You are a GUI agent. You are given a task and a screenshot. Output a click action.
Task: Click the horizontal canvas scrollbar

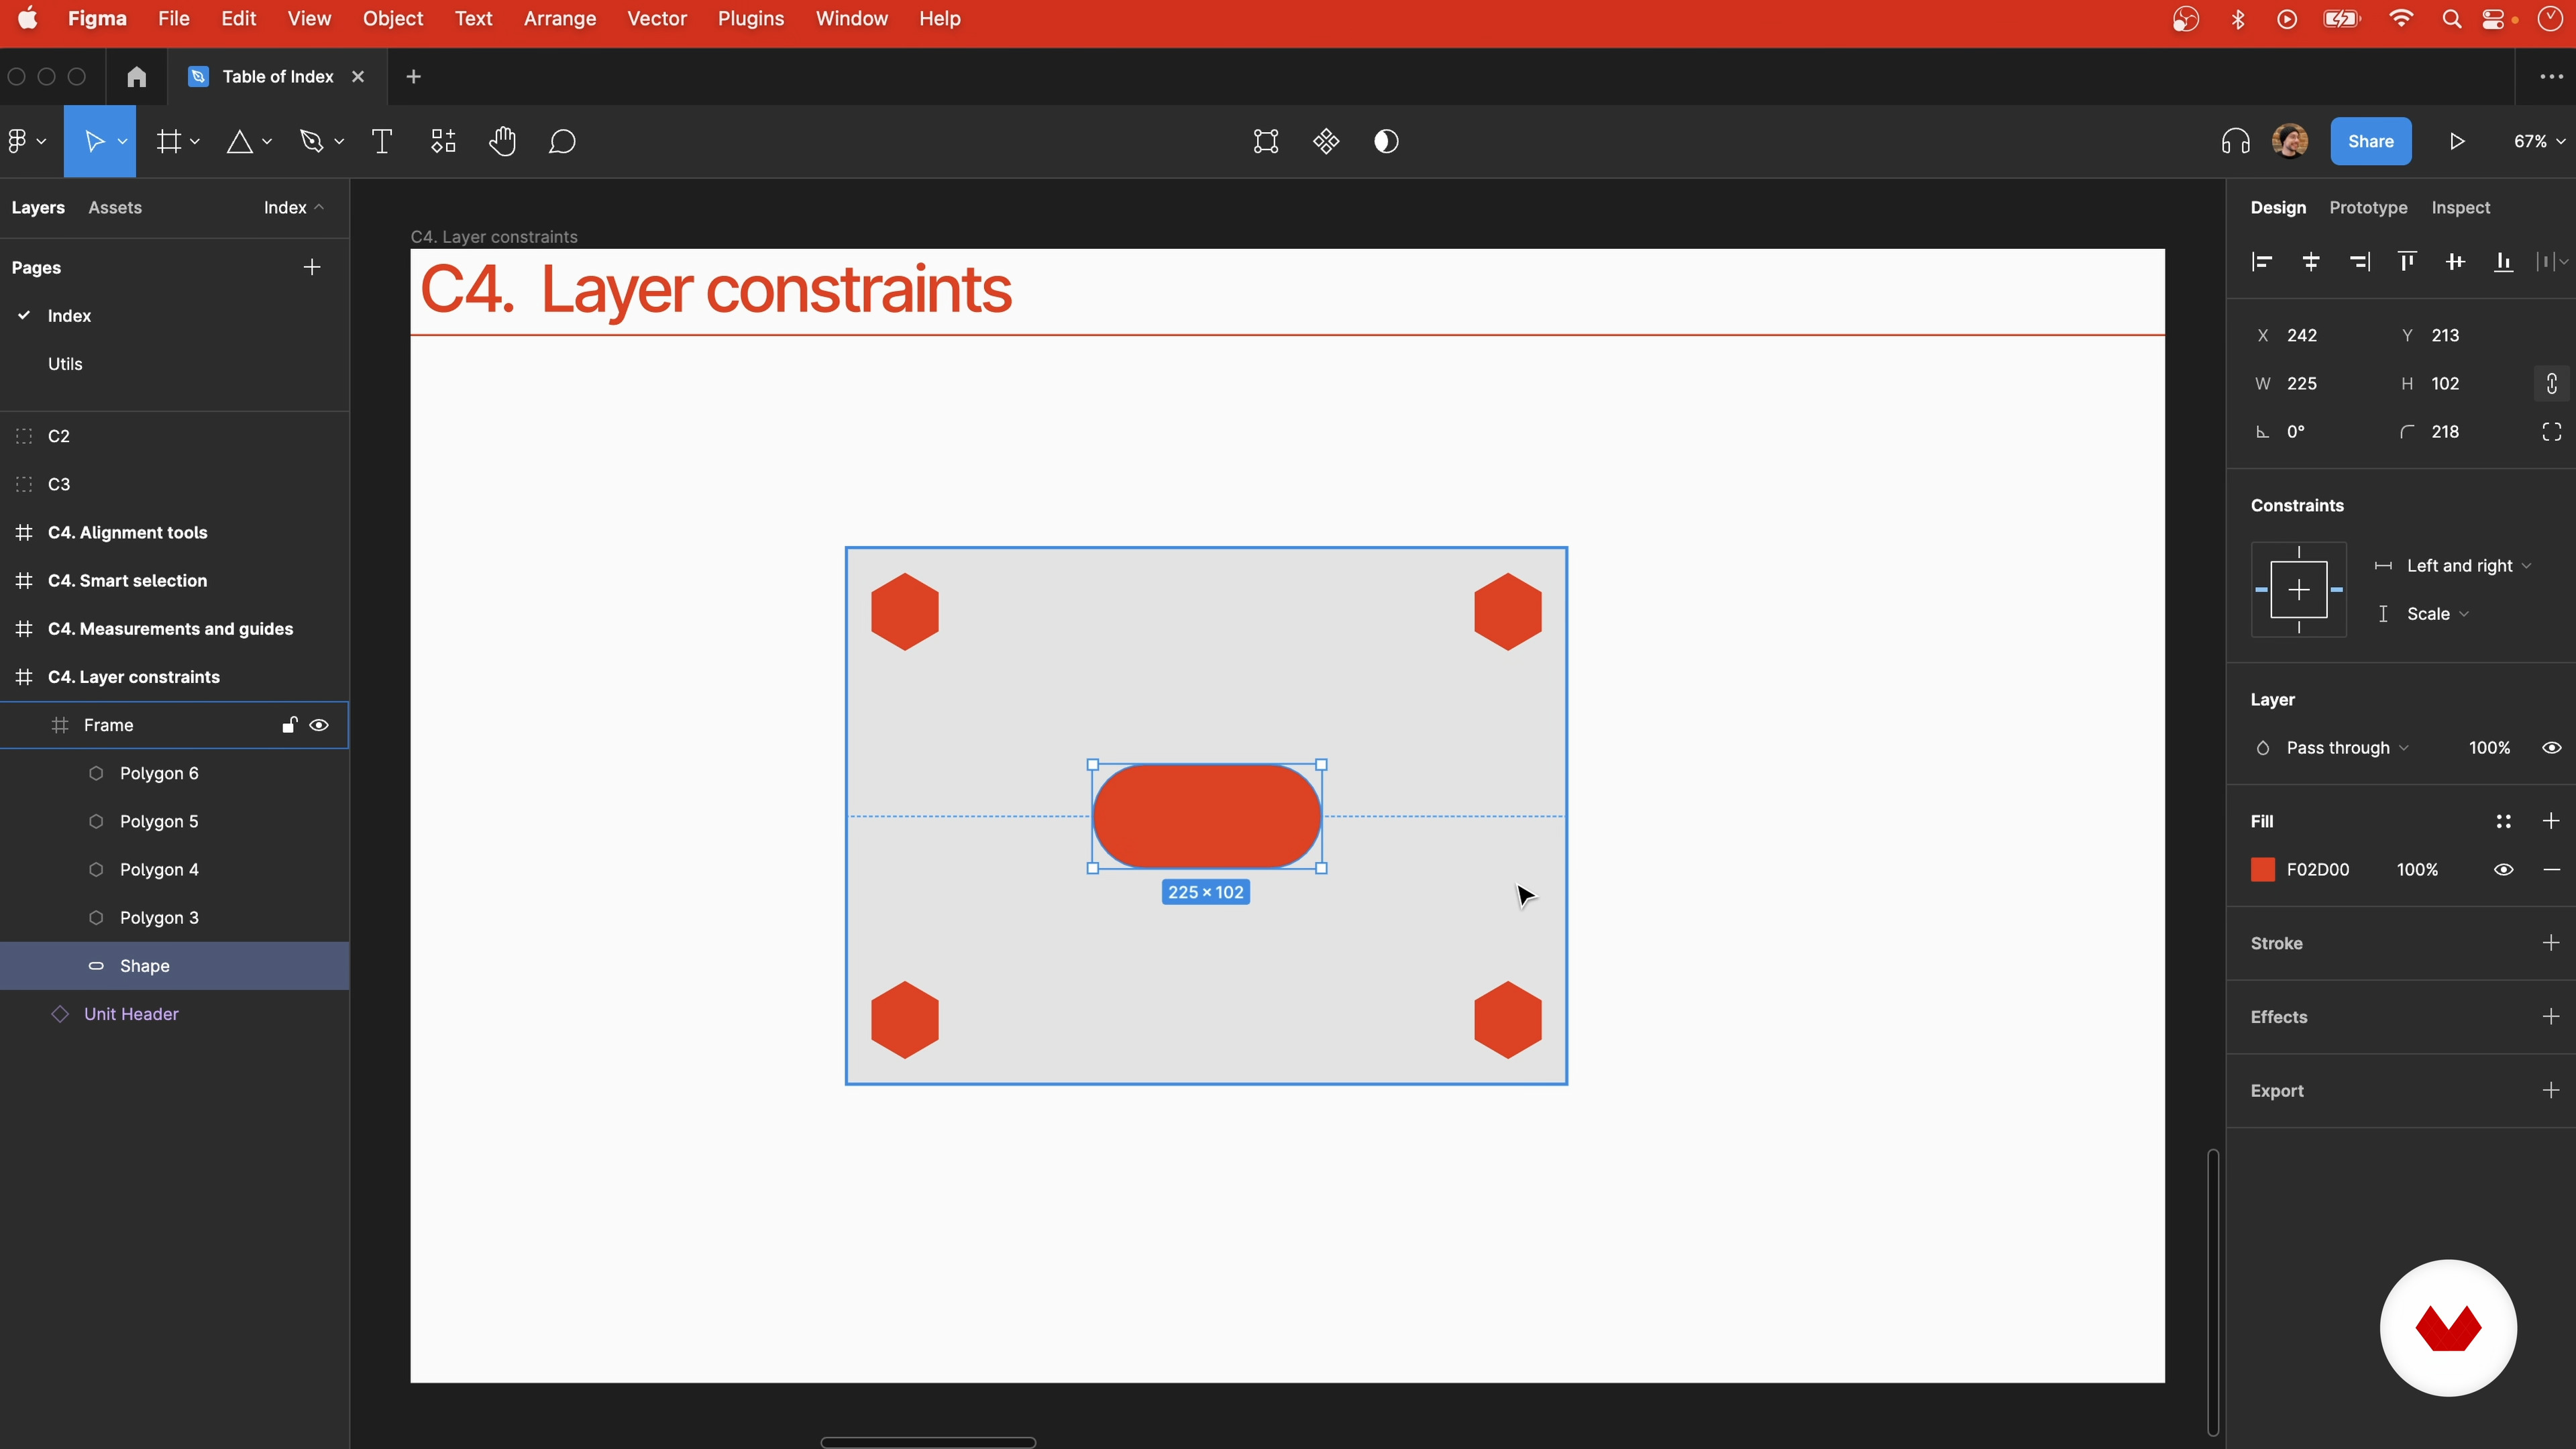coord(928,1442)
